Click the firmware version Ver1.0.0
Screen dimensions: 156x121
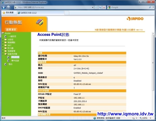click(x=77, y=59)
